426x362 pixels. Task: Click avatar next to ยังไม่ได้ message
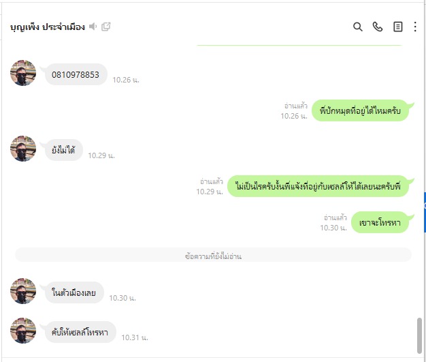[23, 149]
